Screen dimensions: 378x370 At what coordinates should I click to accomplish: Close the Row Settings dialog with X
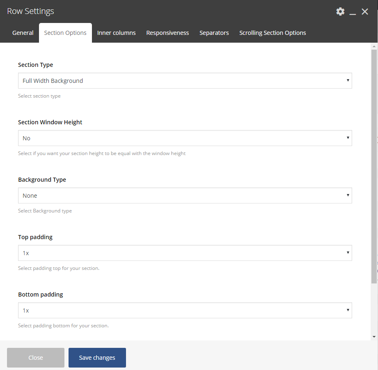[365, 11]
